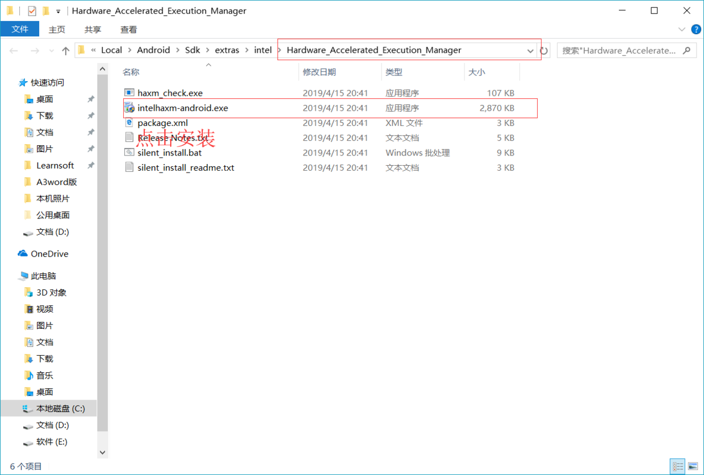Viewport: 704px width, 475px height.
Task: Open 音乐 folder under This PC
Action: click(x=45, y=376)
